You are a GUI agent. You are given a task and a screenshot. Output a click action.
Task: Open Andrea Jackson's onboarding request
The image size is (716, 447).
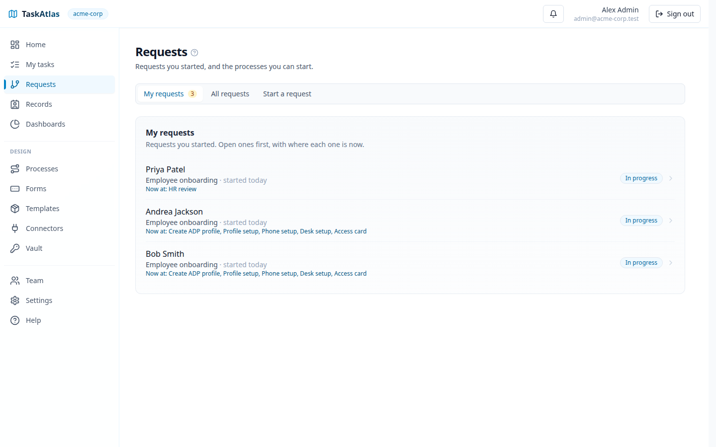click(410, 221)
